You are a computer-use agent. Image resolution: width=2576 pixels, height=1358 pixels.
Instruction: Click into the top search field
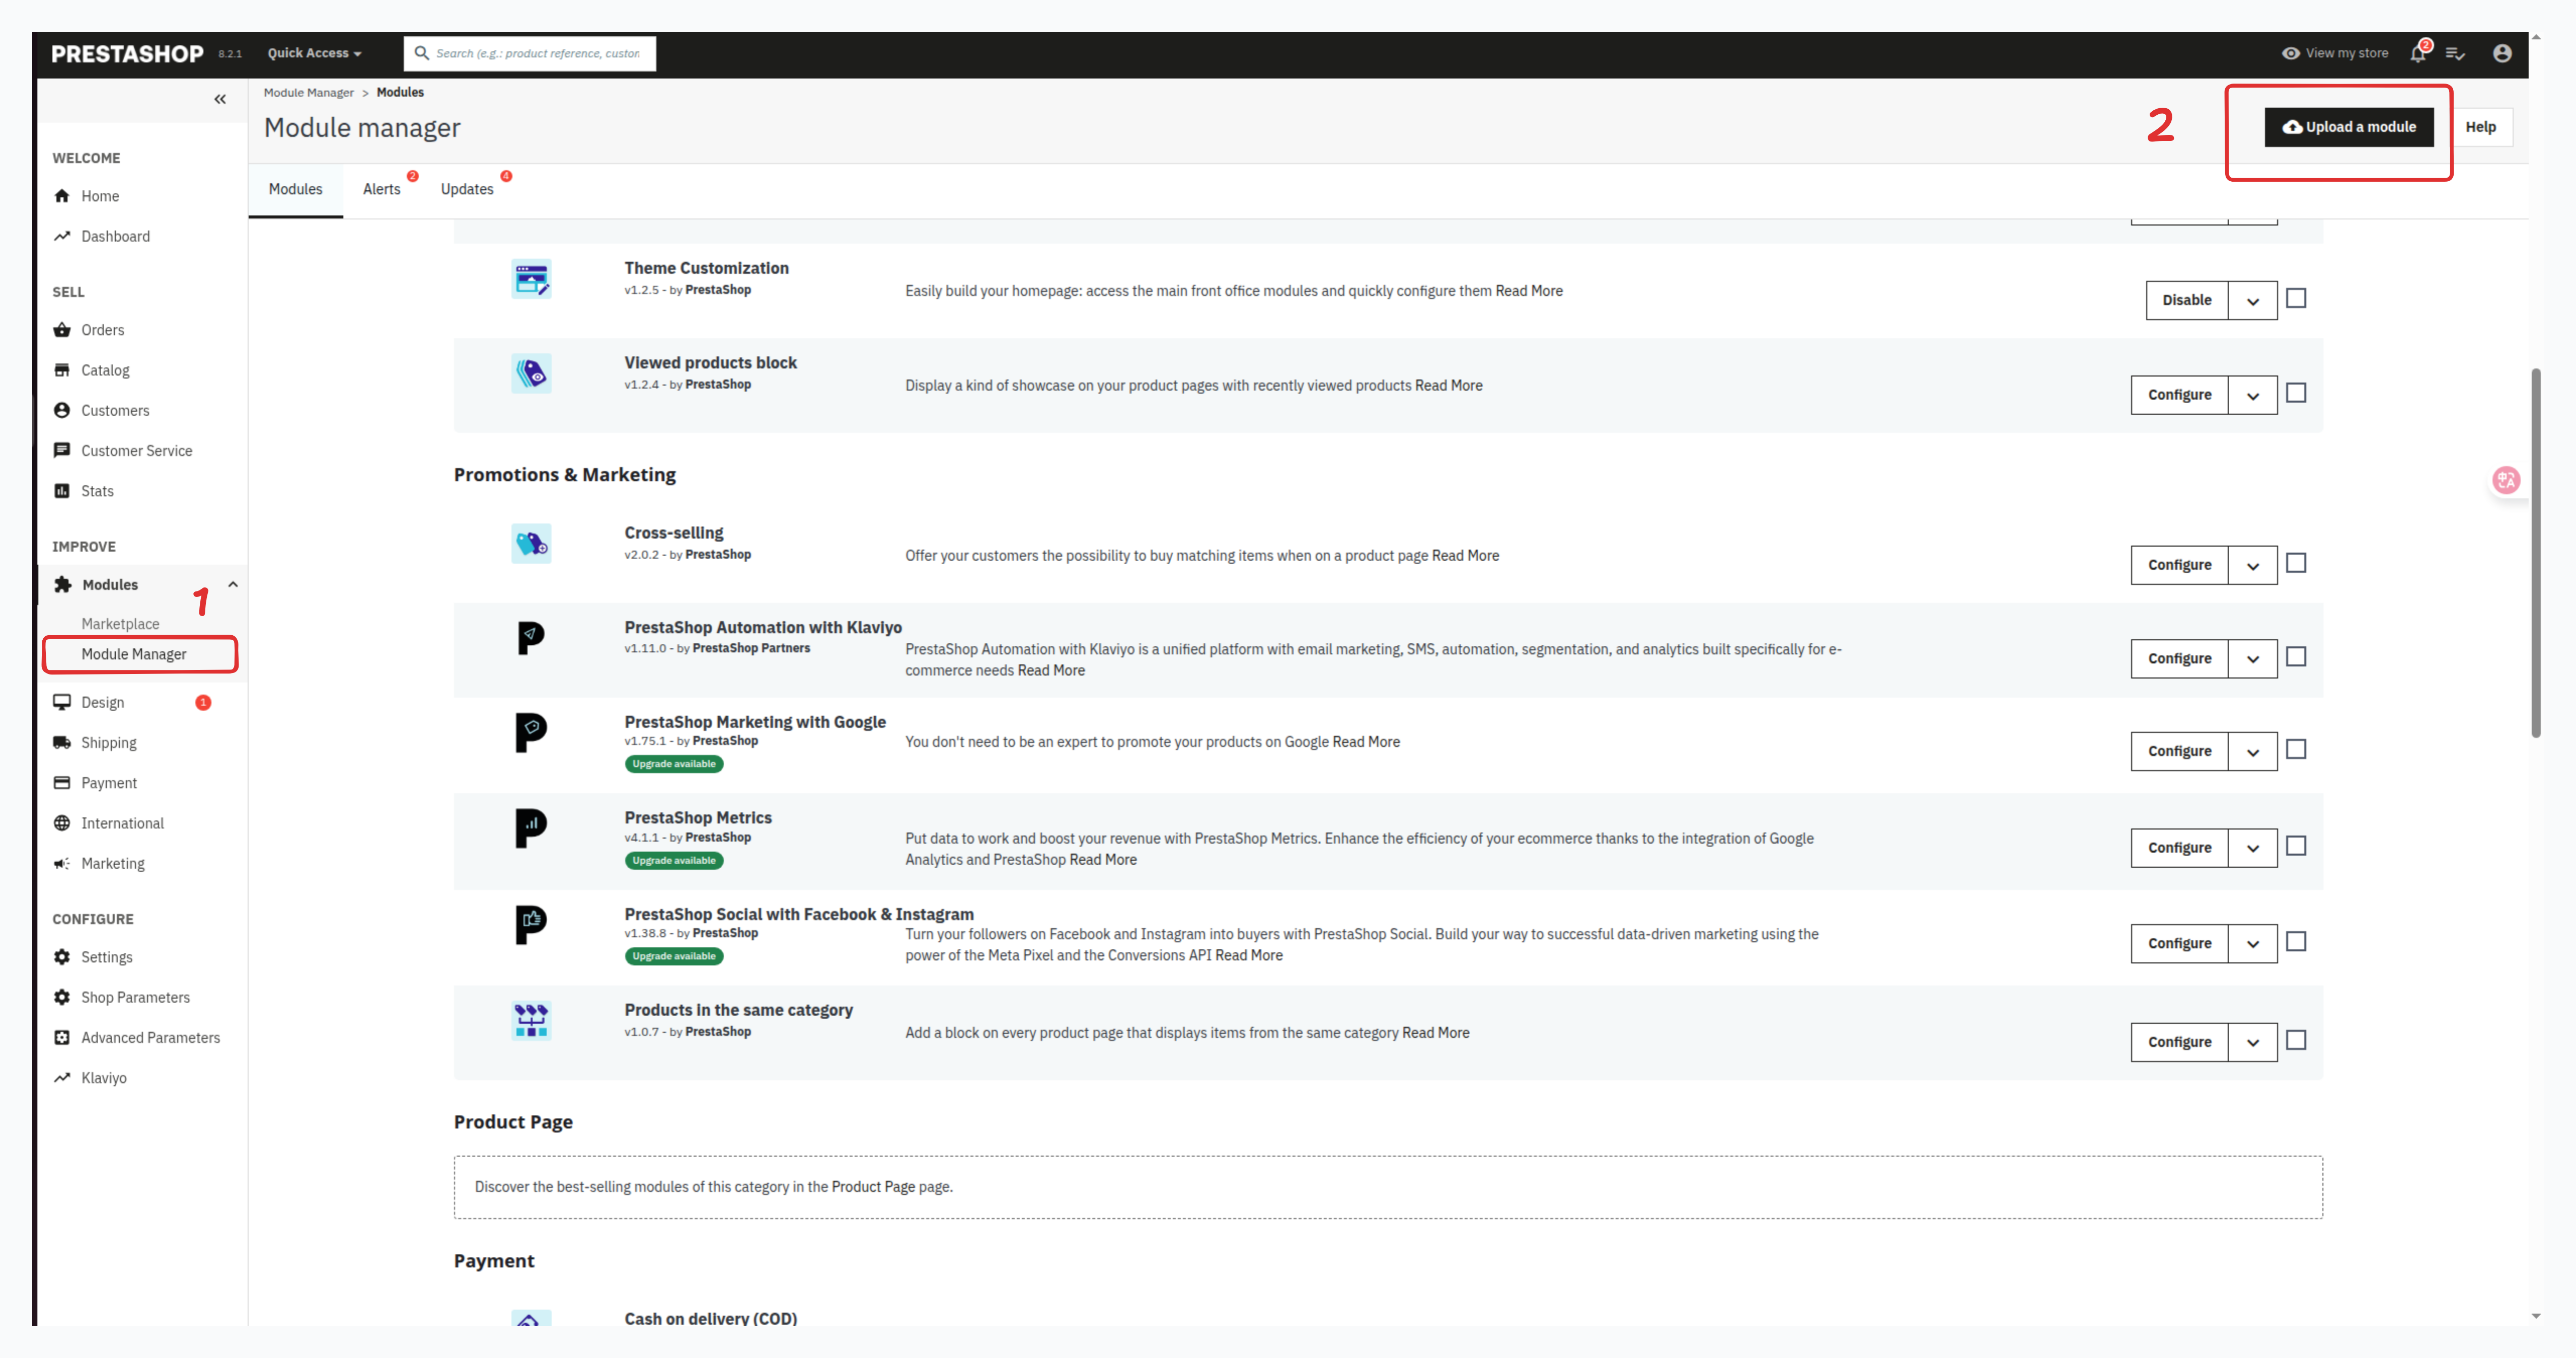pos(530,53)
